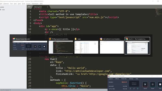Click the disabled webcam preview box

134,84
